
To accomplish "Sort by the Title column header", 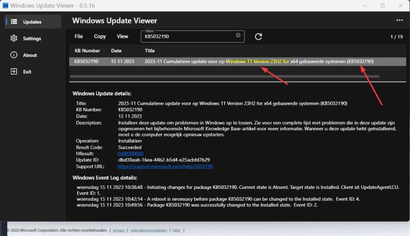I will pyautogui.click(x=150, y=51).
